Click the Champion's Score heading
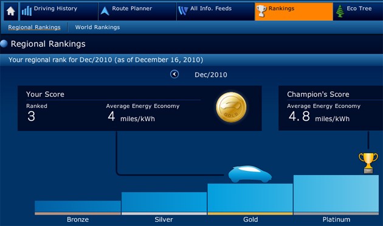Viewport: 383px width, 226px height. (x=318, y=95)
